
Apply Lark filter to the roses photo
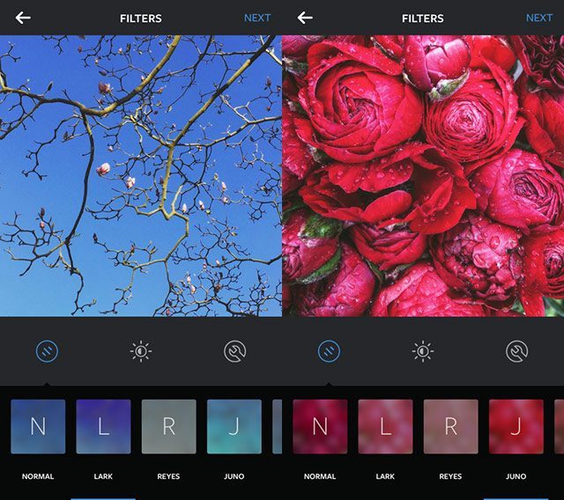[x=385, y=427]
